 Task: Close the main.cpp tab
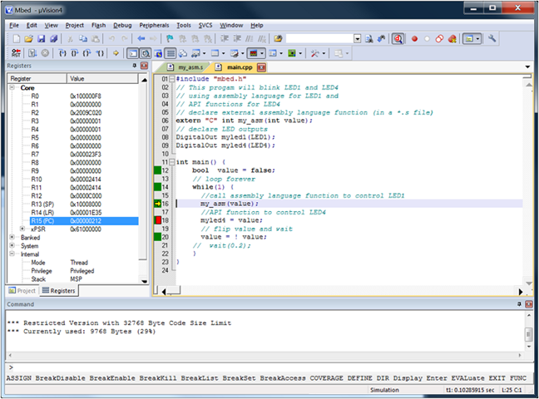coord(261,67)
